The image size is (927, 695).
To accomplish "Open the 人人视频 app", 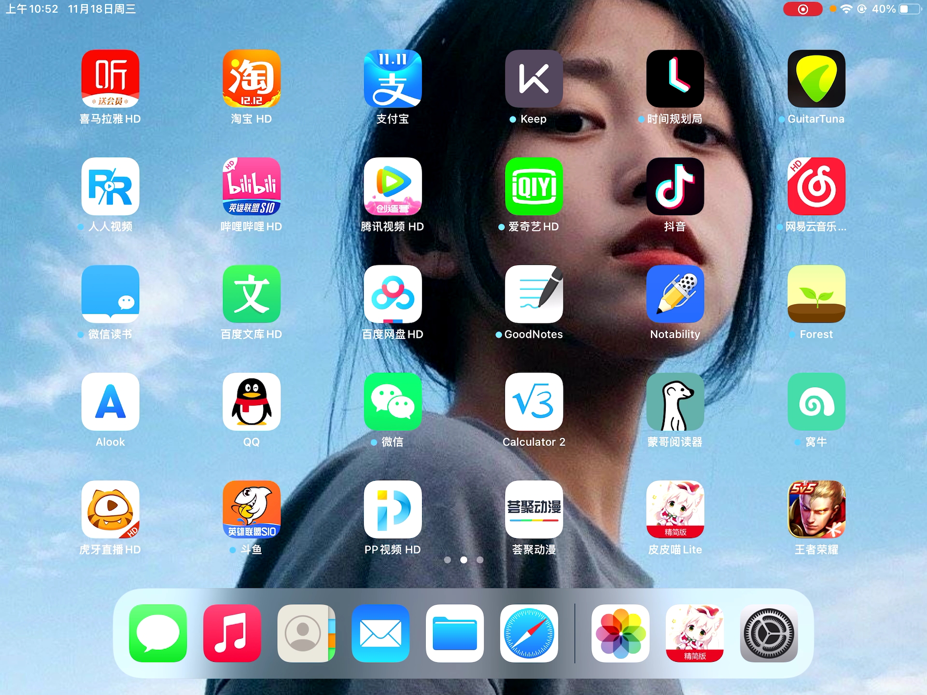I will tap(110, 186).
